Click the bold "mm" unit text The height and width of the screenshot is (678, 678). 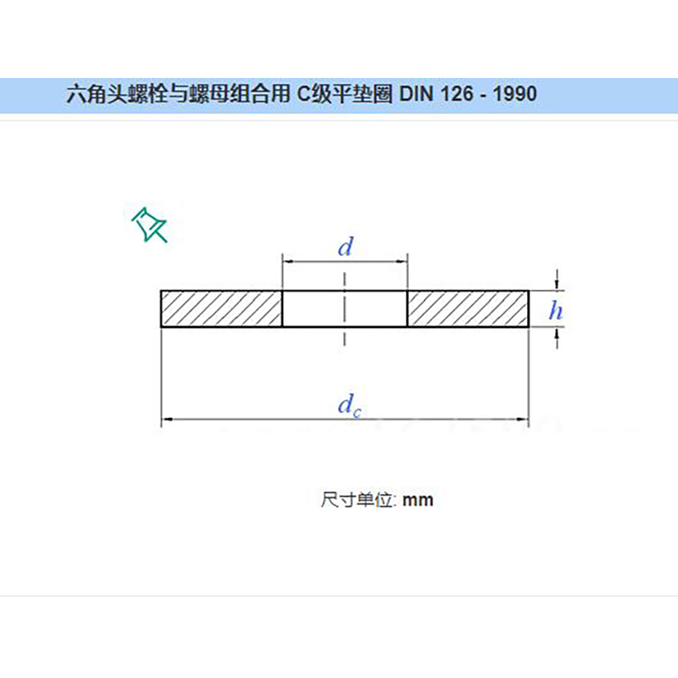click(418, 500)
